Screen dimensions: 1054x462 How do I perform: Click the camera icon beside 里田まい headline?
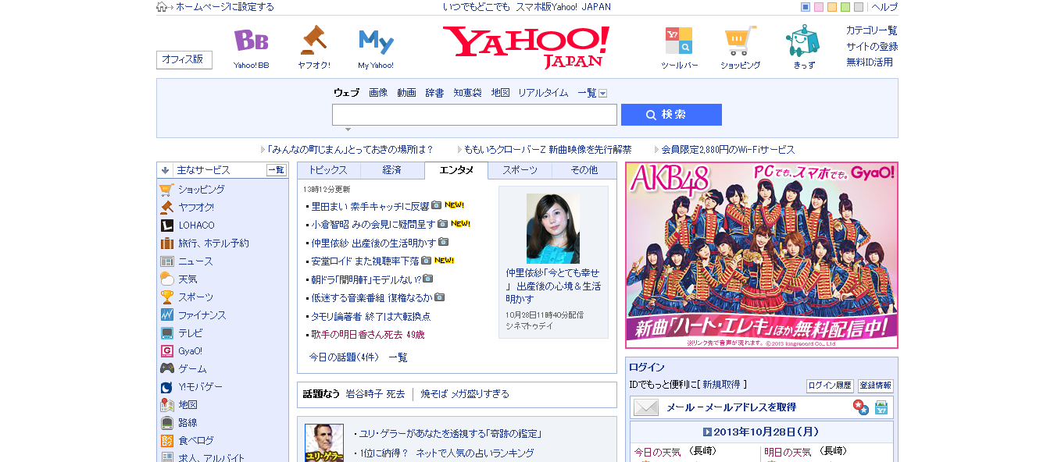[x=437, y=206]
